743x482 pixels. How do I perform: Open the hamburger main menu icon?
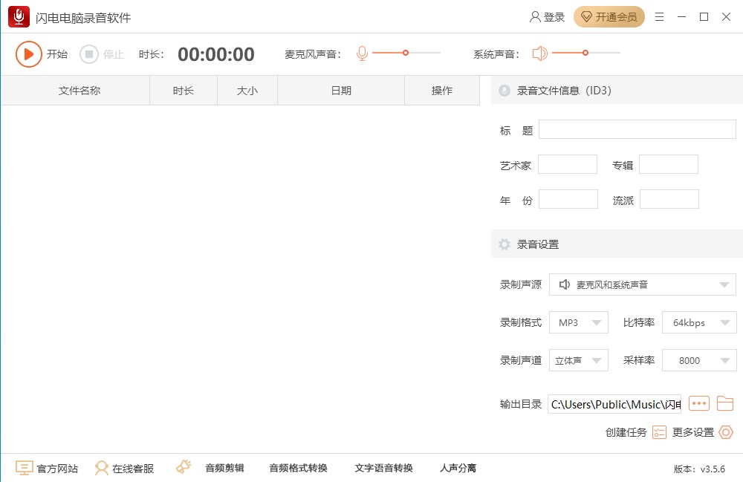(x=659, y=17)
